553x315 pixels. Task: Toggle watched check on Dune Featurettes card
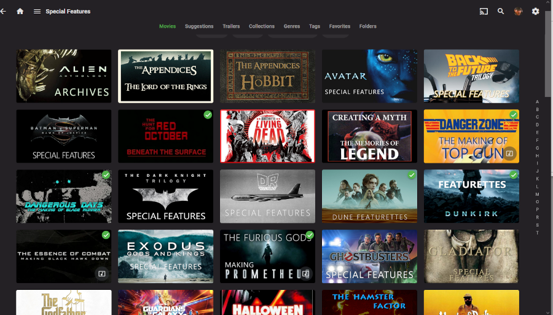tap(412, 175)
